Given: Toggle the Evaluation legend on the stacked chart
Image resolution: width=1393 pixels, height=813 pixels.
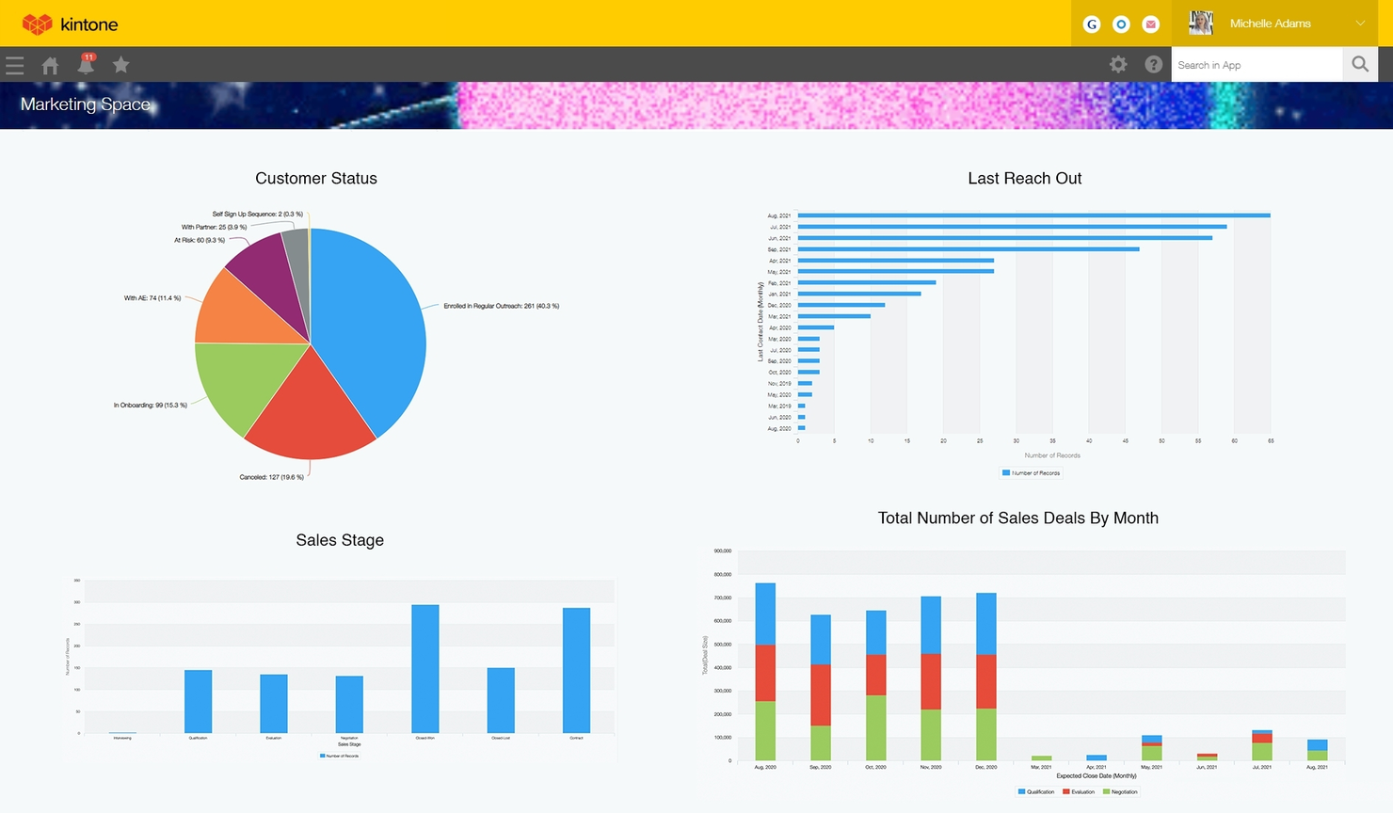Looking at the screenshot, I should [1080, 791].
